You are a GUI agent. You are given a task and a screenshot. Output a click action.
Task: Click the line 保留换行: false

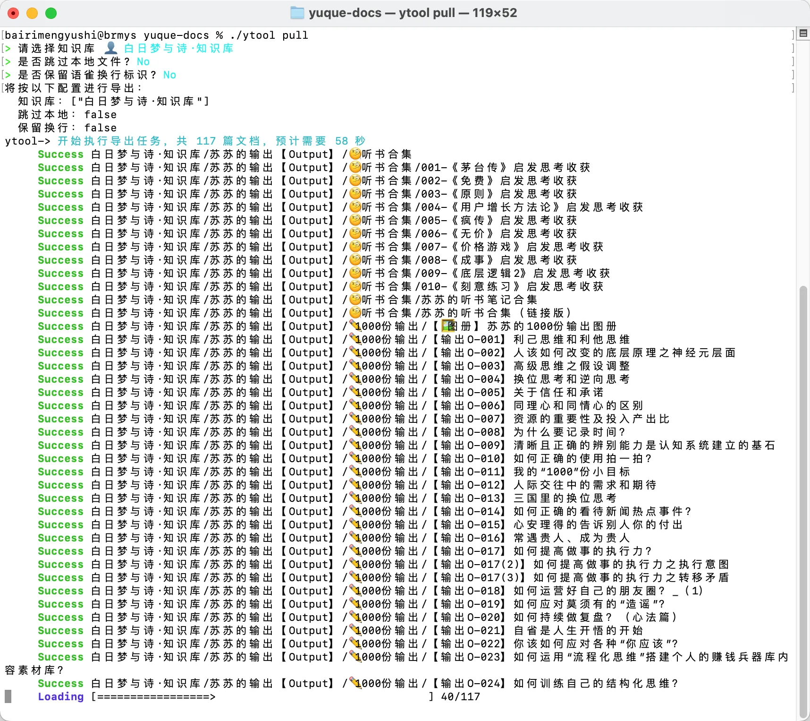point(67,128)
